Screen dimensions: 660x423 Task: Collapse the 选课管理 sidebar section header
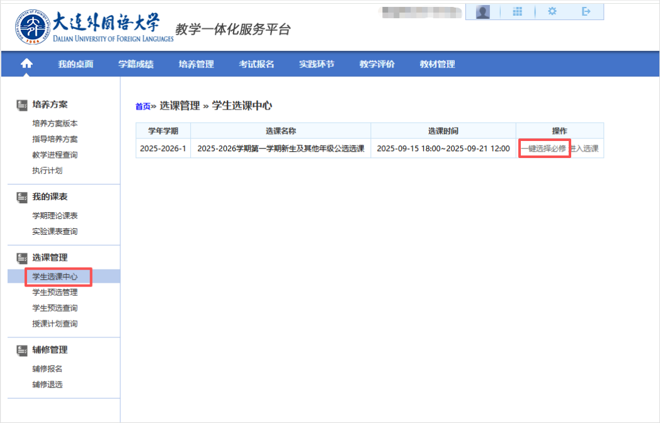[x=50, y=257]
